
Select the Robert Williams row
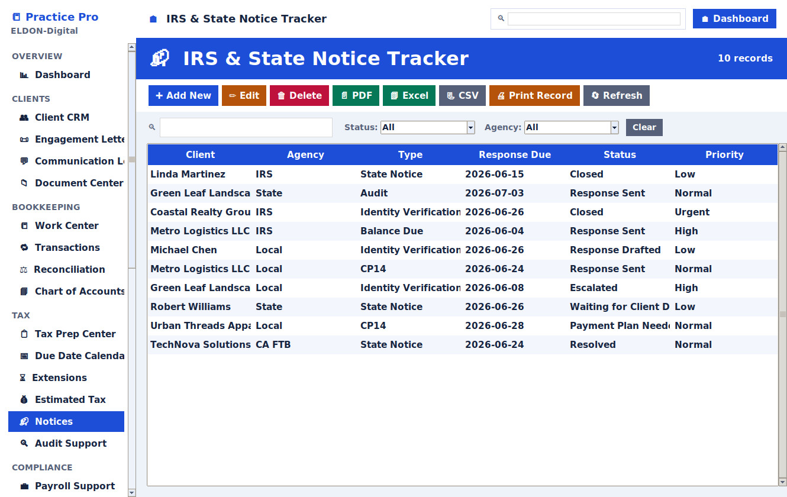pos(462,307)
